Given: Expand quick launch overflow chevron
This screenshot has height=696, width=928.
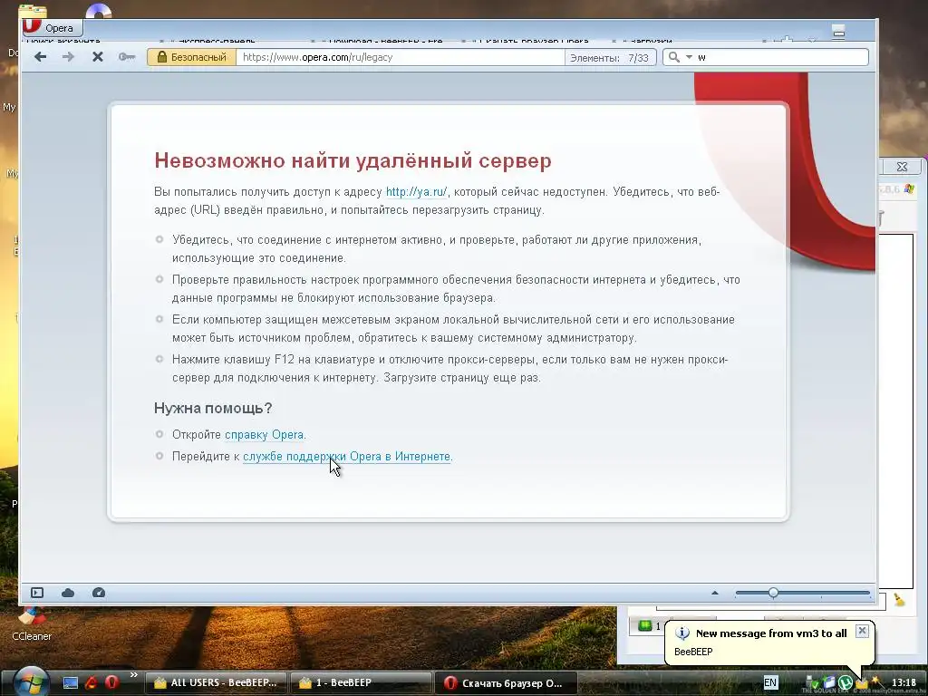Looking at the screenshot, I should [134, 674].
